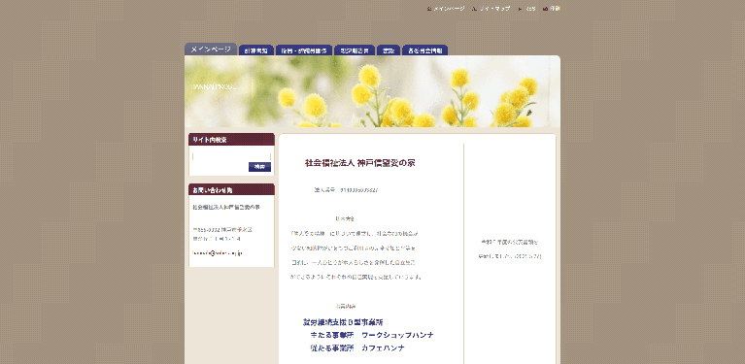Click the 法人番号 line under the heading
The image size is (745, 364).
[x=346, y=190]
